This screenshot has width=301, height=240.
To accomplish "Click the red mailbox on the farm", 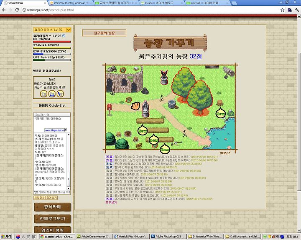I will tap(109, 110).
